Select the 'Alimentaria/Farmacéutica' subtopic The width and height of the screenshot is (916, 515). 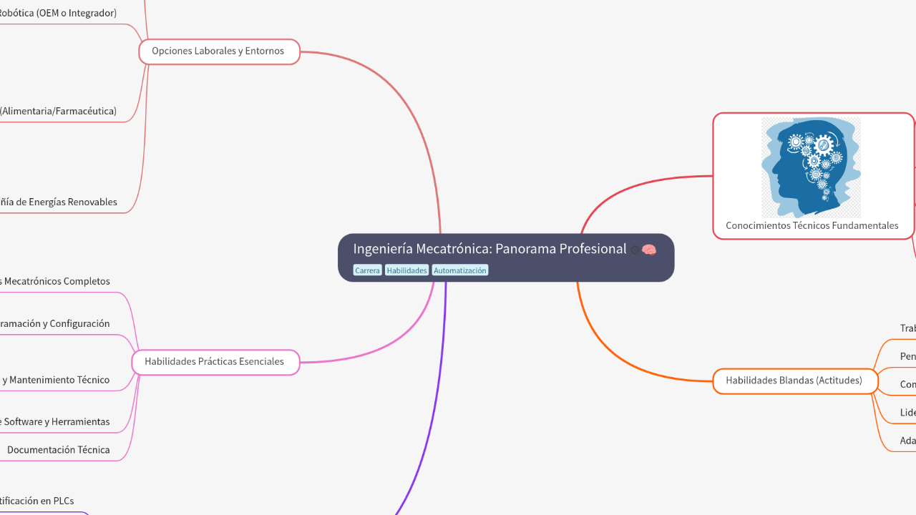click(58, 111)
